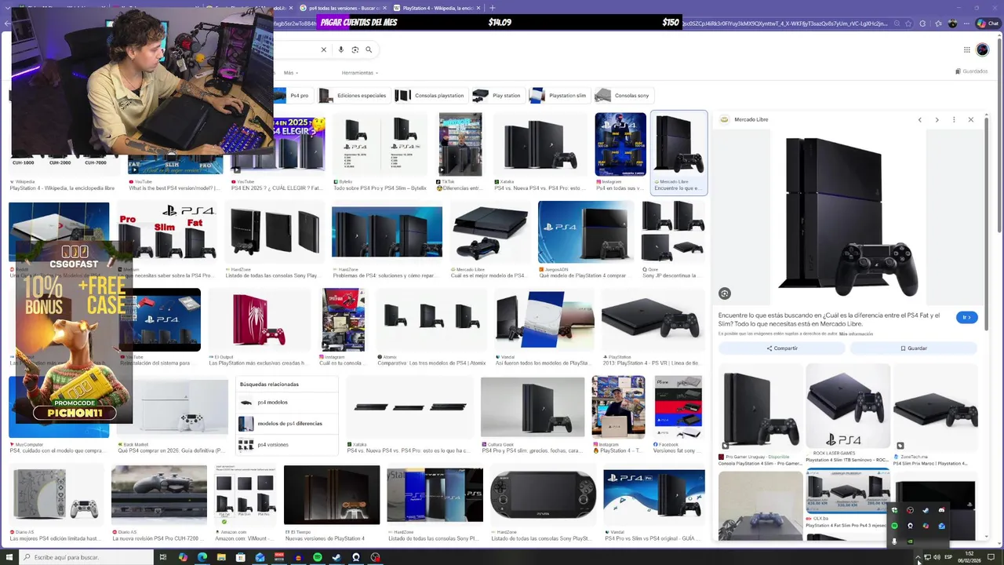Screen dimensions: 1004x565
Task: Open three-dot options in image preview panel
Action: pyautogui.click(x=954, y=119)
